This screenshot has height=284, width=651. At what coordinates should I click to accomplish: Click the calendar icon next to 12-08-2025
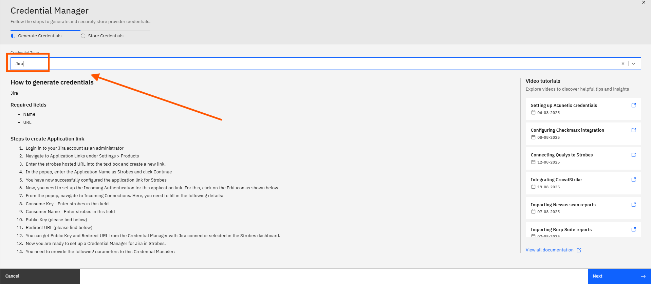click(x=533, y=162)
